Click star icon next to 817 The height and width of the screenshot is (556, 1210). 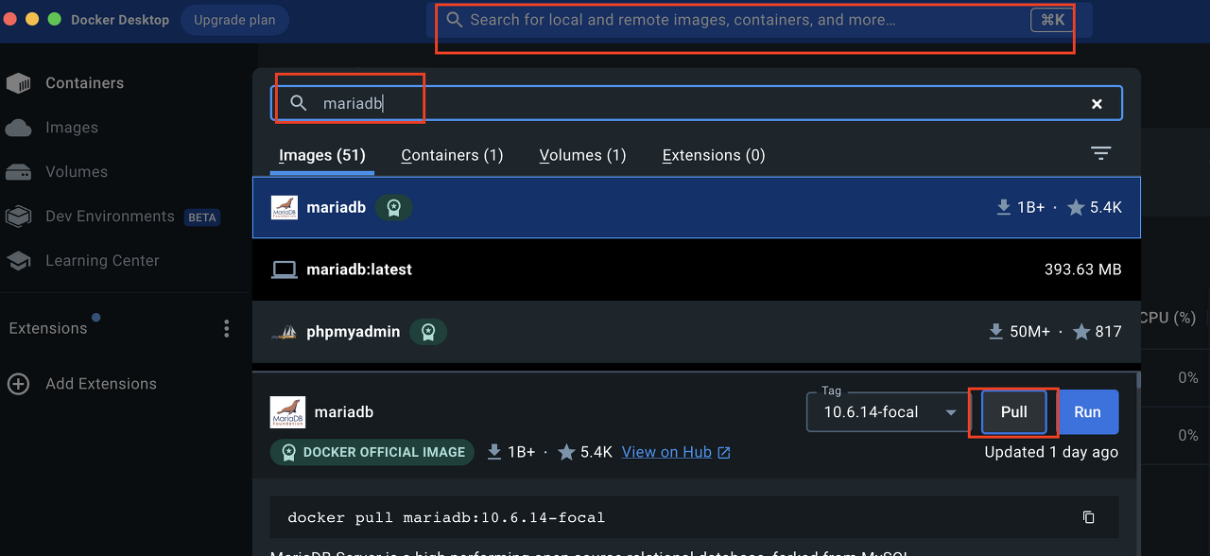coord(1081,332)
